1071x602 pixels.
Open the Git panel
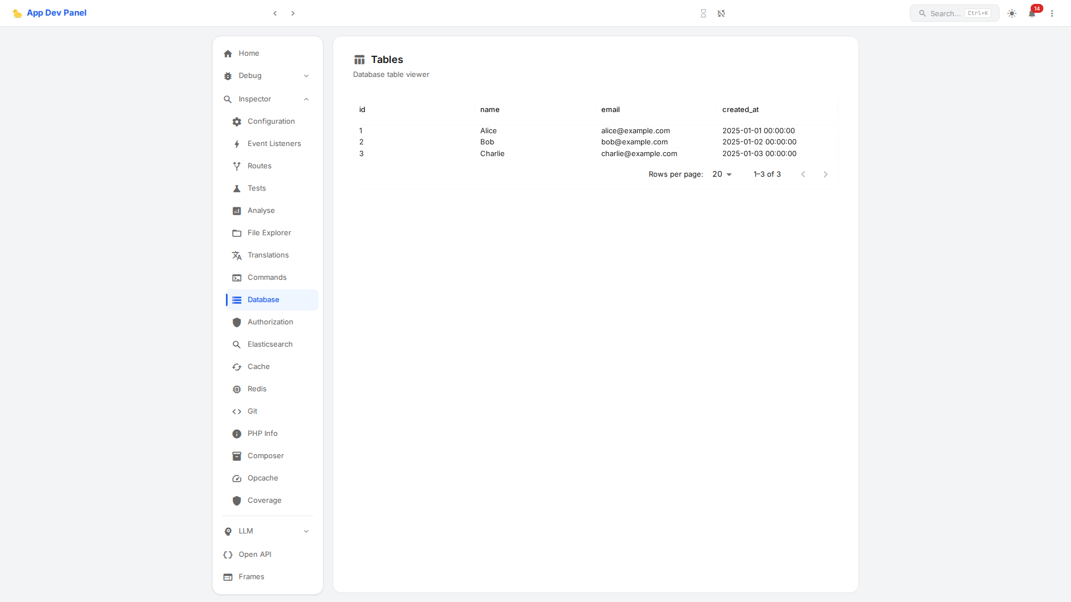pyautogui.click(x=252, y=411)
